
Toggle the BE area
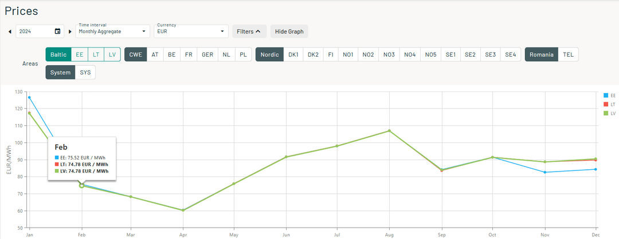point(172,55)
